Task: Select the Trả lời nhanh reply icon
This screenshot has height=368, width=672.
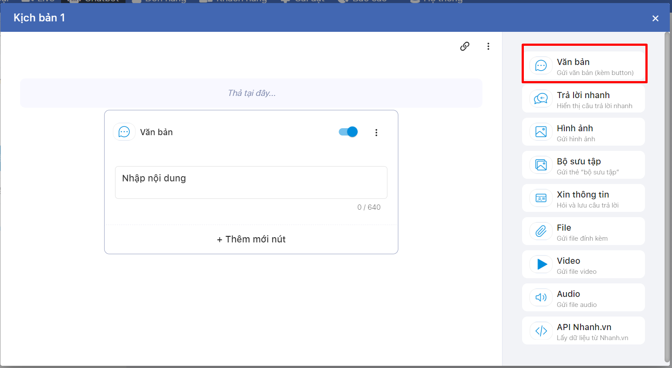Action: tap(541, 99)
